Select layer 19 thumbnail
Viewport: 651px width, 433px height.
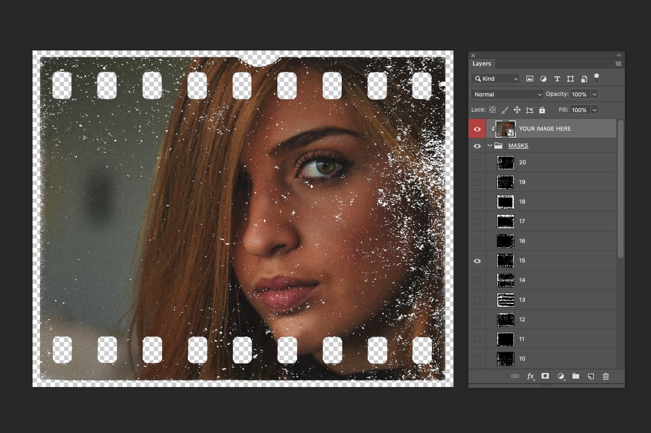click(x=506, y=182)
